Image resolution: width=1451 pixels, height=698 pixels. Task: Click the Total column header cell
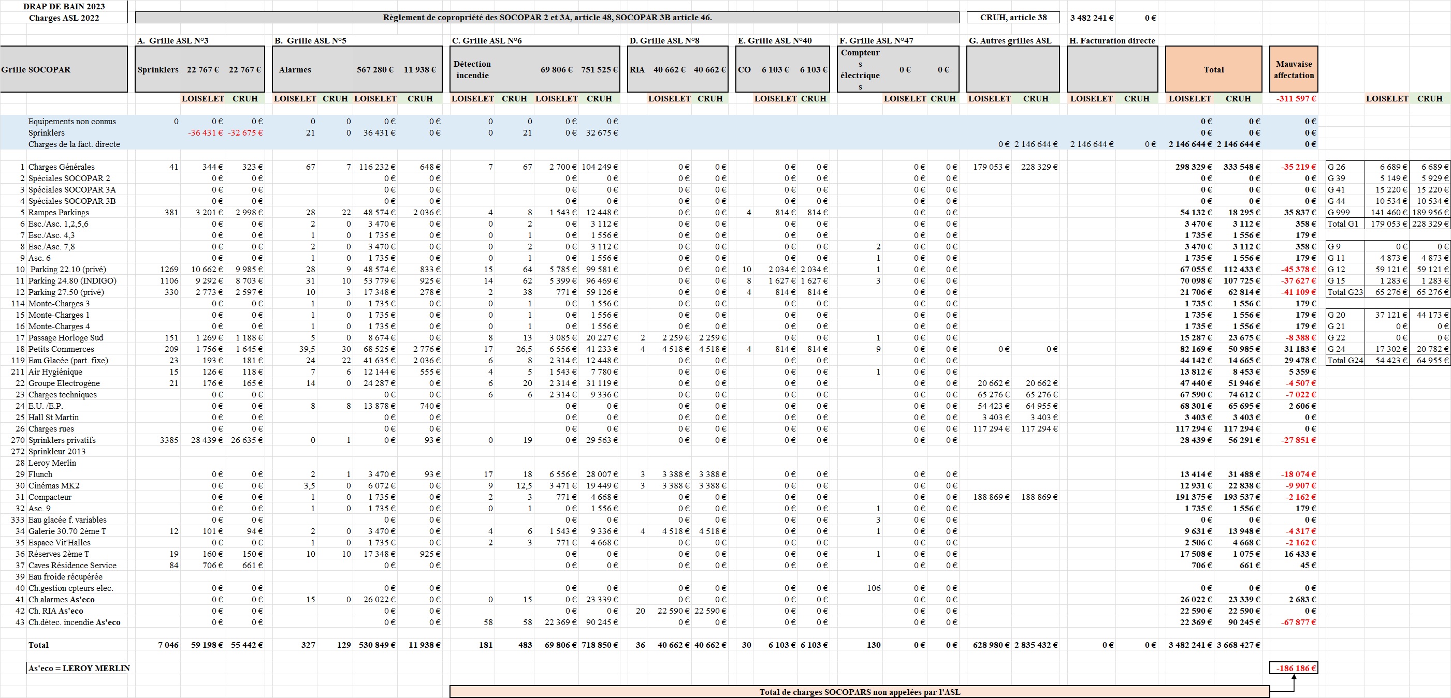(x=1214, y=69)
